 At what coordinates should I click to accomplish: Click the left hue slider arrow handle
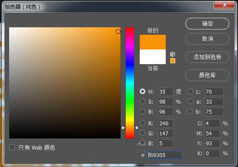click(x=123, y=128)
